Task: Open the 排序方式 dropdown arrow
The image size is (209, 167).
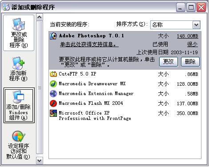Action: 197,25
